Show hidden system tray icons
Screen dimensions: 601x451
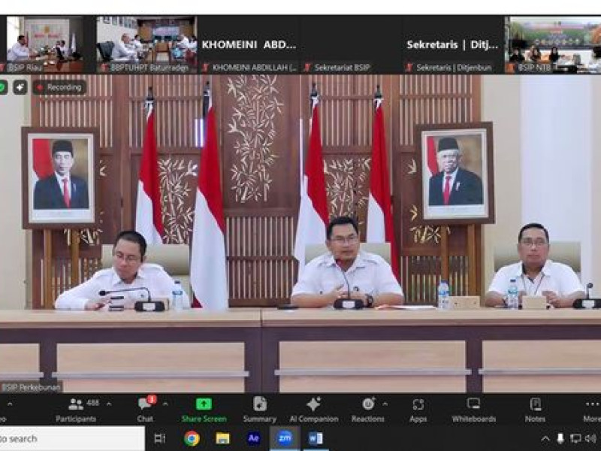click(x=545, y=438)
